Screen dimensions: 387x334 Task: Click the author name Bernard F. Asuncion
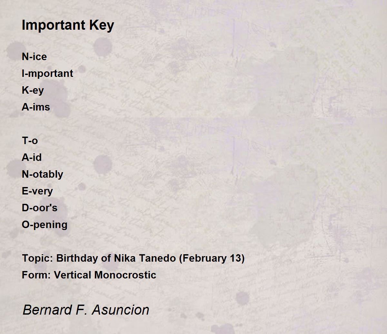point(86,310)
